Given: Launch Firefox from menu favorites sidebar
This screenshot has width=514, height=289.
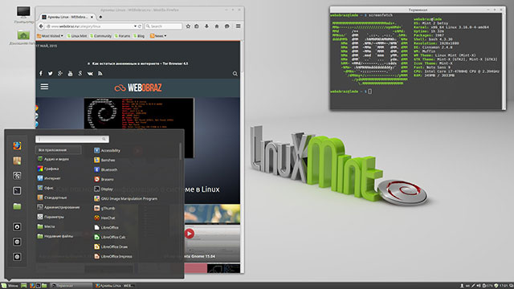Looking at the screenshot, I should (x=17, y=145).
